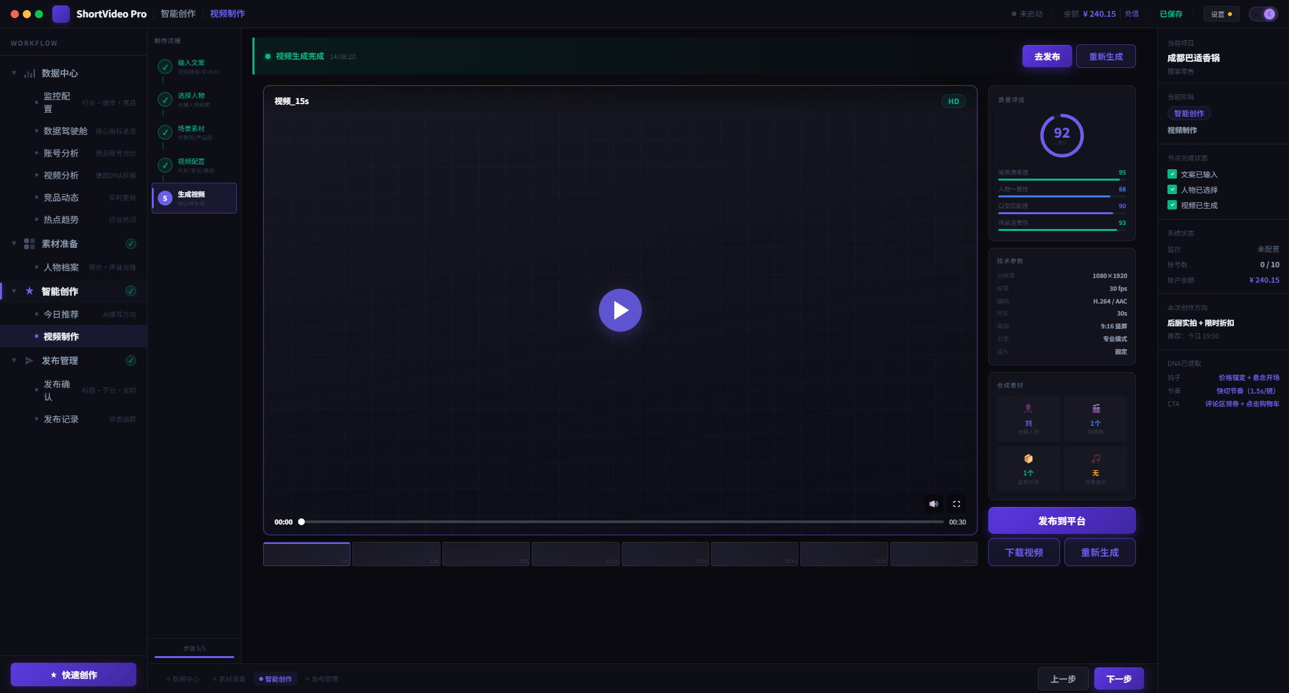Click the 发布到平台 button
Image resolution: width=1289 pixels, height=693 pixels.
(1061, 520)
